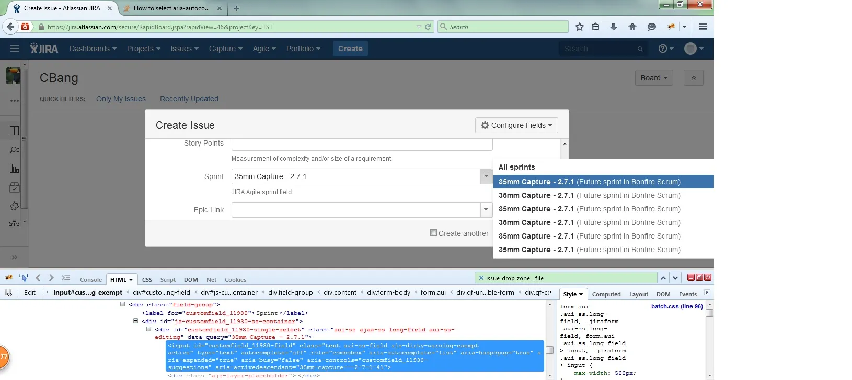The height and width of the screenshot is (380, 852).
Task: Jump to previous Firebug search match
Action: pyautogui.click(x=663, y=278)
